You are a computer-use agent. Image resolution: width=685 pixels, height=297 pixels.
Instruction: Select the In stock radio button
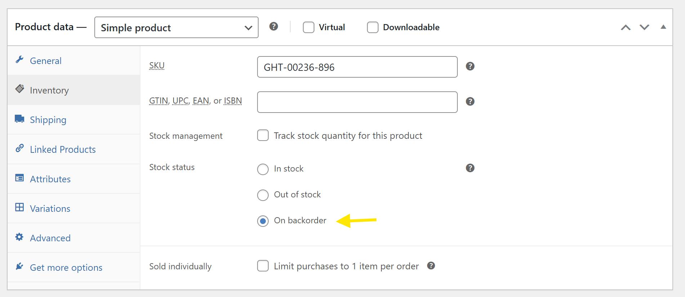point(263,169)
